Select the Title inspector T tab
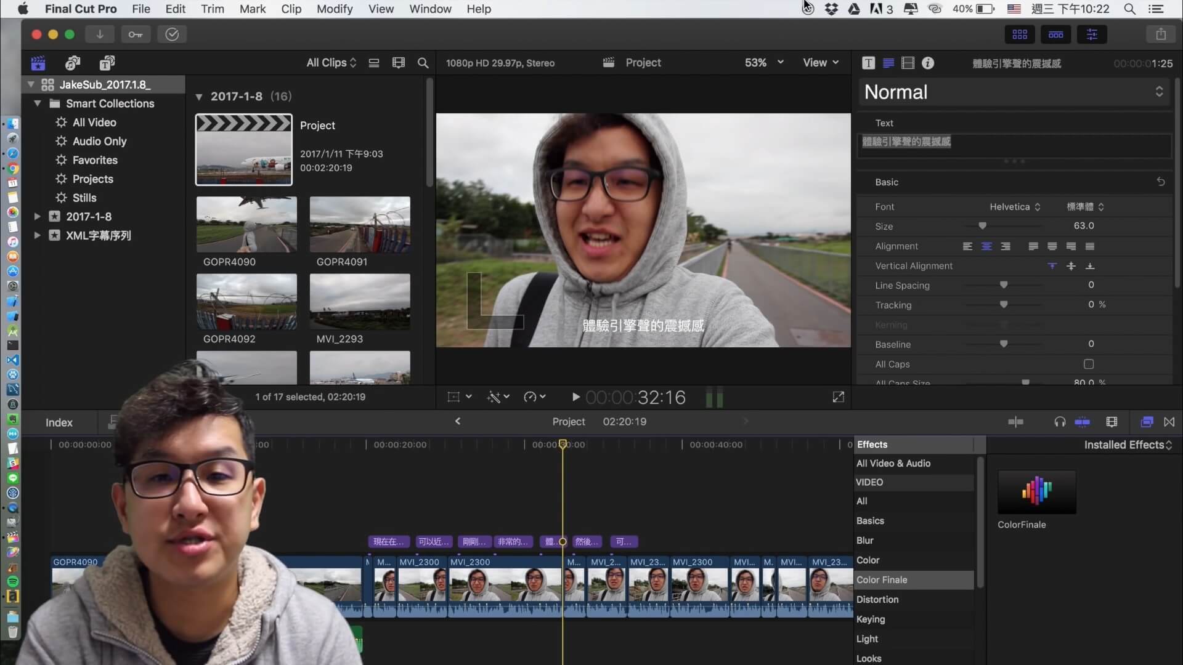 click(869, 63)
